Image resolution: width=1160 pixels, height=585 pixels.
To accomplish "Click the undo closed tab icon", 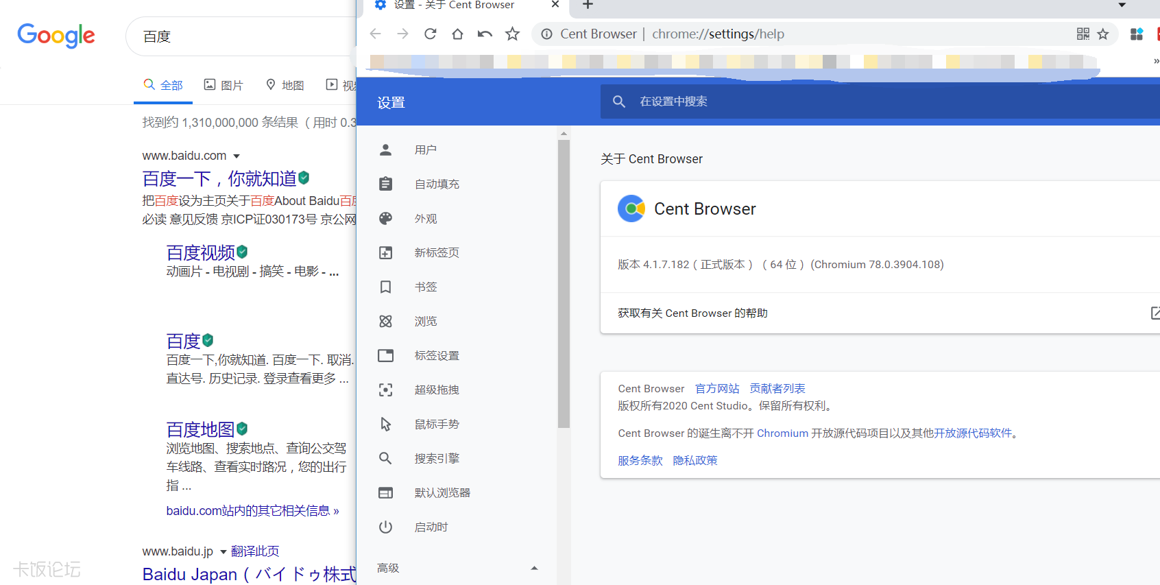I will [485, 34].
